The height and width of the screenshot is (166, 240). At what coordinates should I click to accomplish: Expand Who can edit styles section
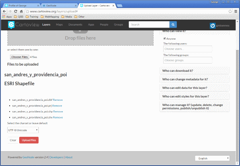click(x=194, y=96)
